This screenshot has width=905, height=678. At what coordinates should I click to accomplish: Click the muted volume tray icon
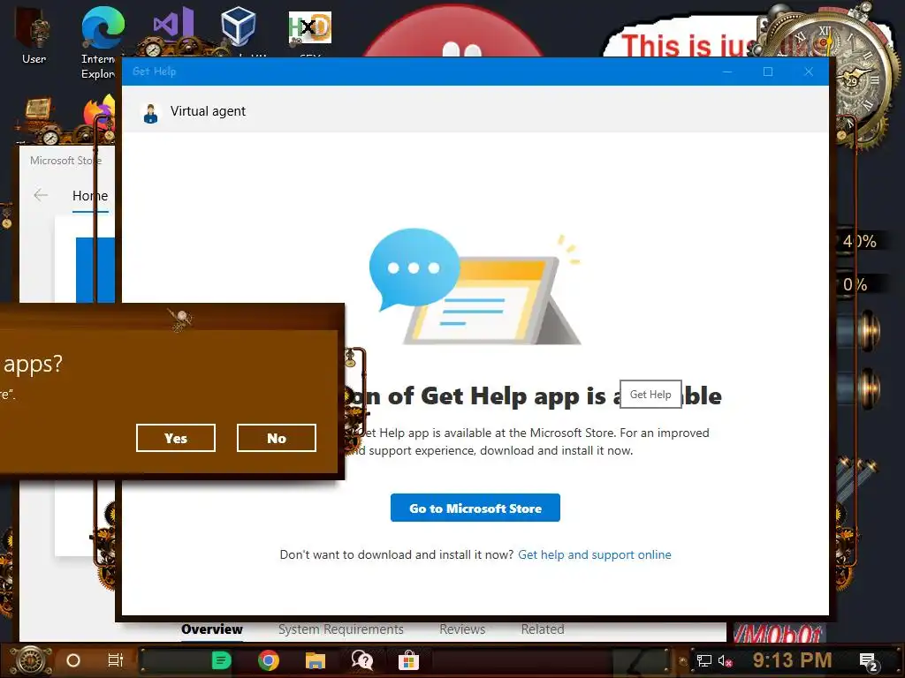pyautogui.click(x=725, y=661)
